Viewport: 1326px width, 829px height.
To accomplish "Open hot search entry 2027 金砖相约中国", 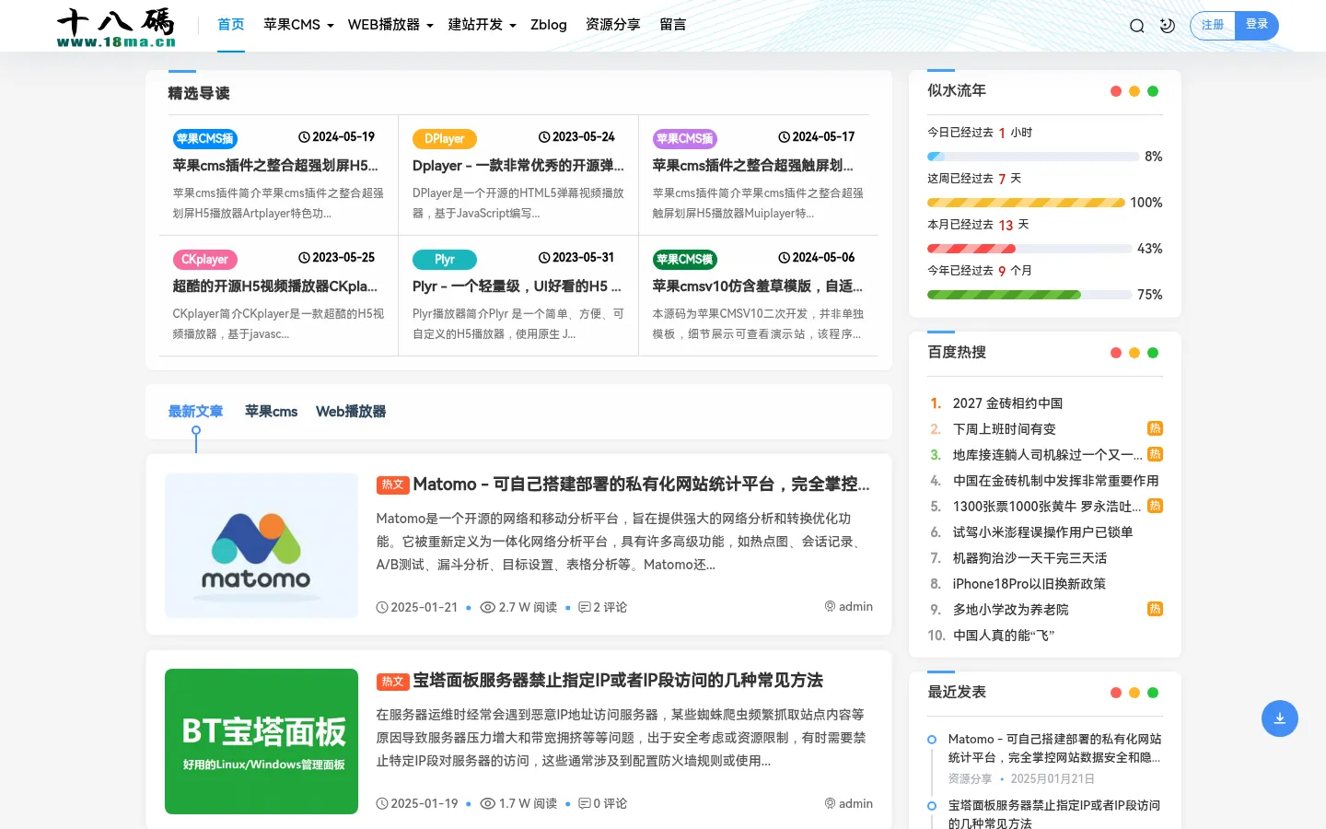I will pos(1007,403).
